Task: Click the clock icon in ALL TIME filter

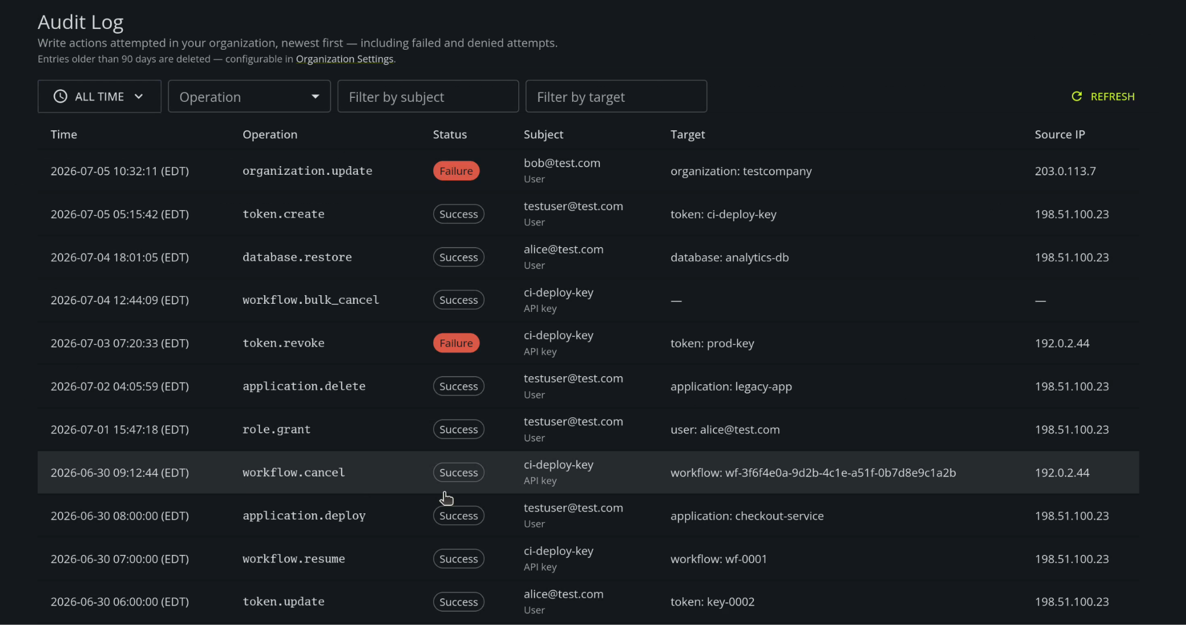Action: 60,97
